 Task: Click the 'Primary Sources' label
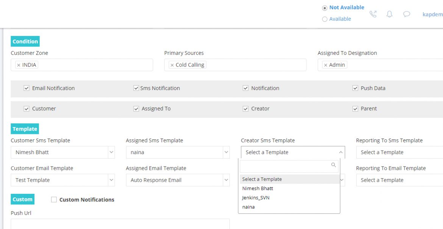click(184, 53)
